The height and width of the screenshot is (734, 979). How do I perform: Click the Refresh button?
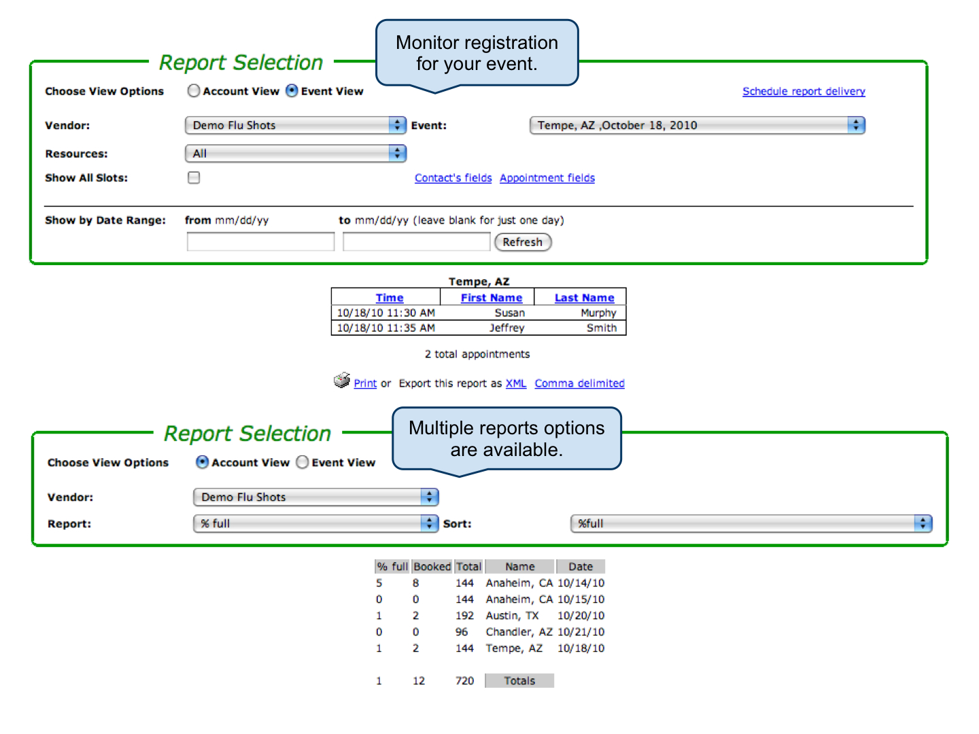pyautogui.click(x=523, y=242)
